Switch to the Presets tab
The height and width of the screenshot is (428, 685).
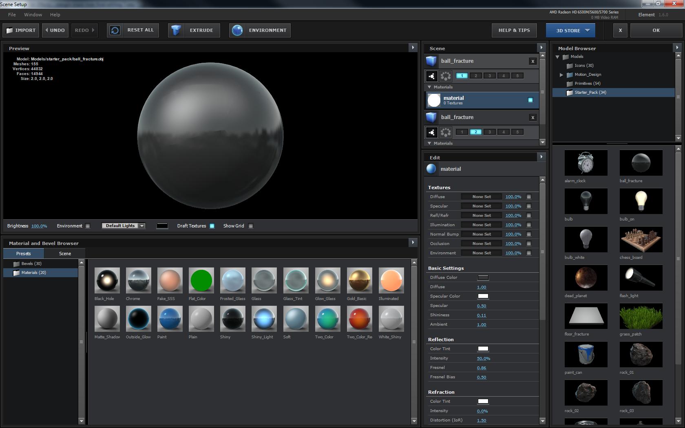(x=24, y=254)
